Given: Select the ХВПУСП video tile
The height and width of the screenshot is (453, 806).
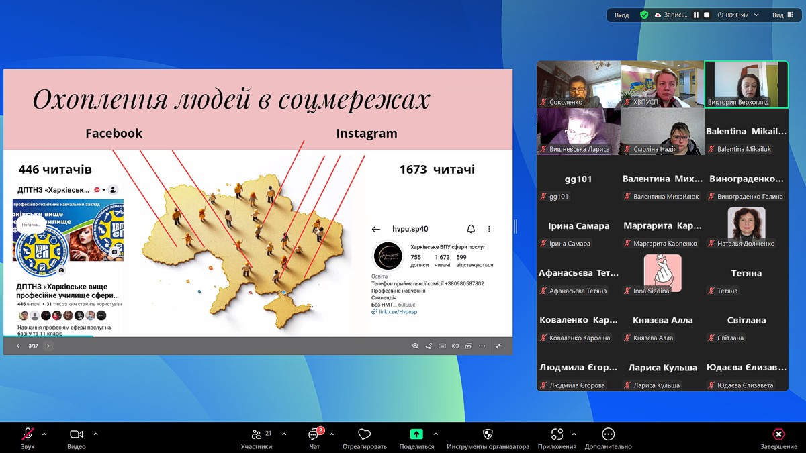Looking at the screenshot, I should coord(662,85).
